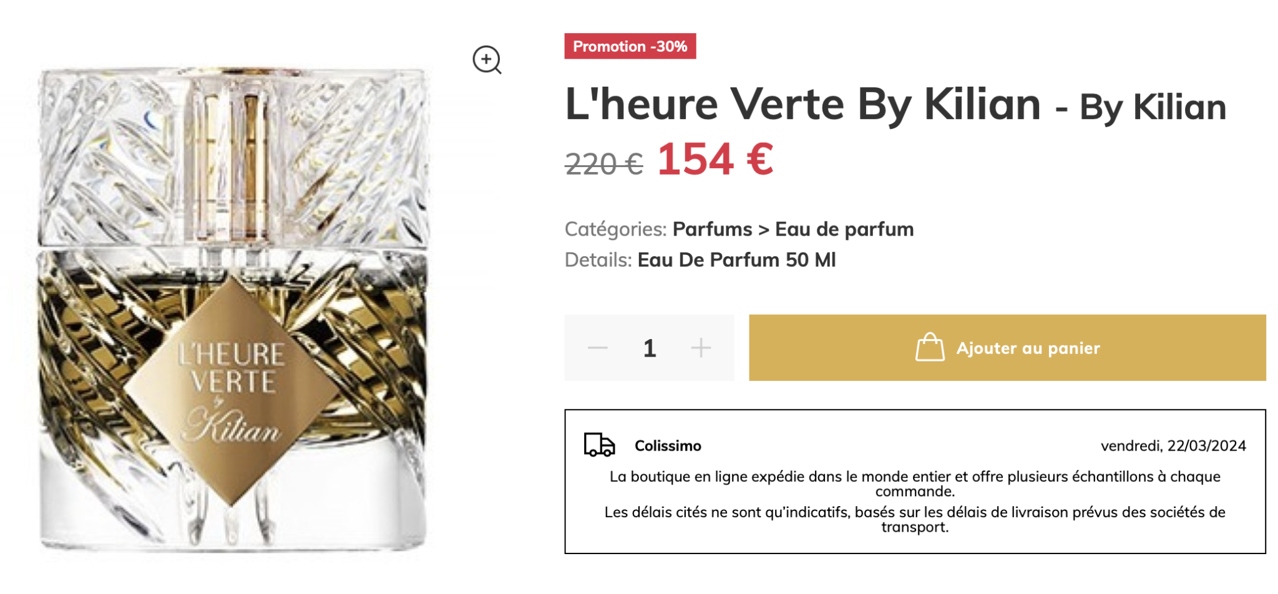Click the gold diamond label on the bottle
This screenshot has height=594, width=1278.
coord(232,391)
